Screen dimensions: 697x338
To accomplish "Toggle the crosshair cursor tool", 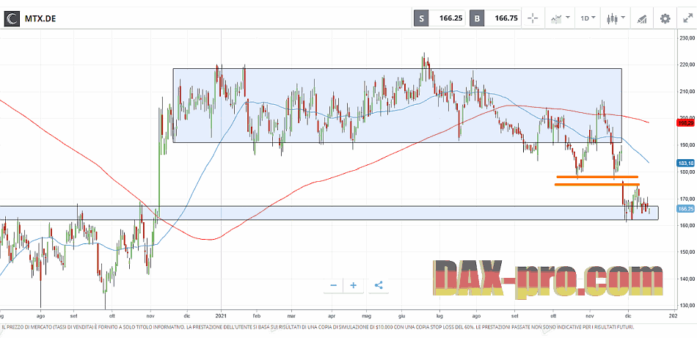I will [533, 18].
